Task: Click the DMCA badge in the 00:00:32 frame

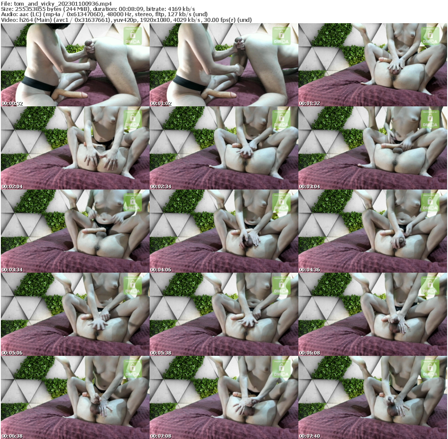Action: (133, 36)
